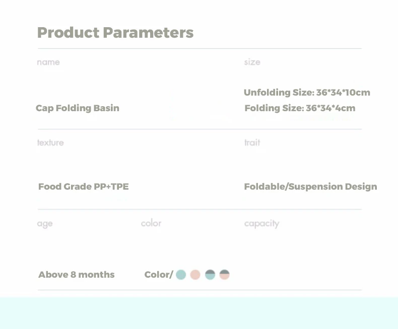Viewport: 398px width, 329px height.
Task: Click the Product Parameters heading
Action: [x=115, y=33]
